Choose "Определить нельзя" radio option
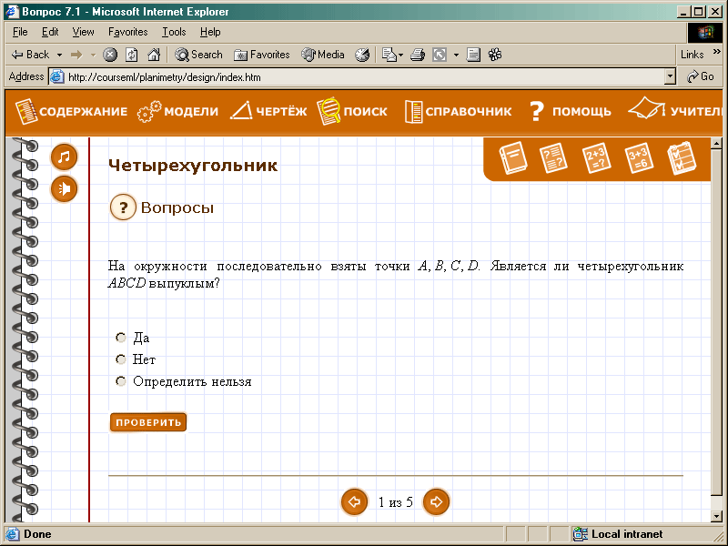 (x=121, y=381)
